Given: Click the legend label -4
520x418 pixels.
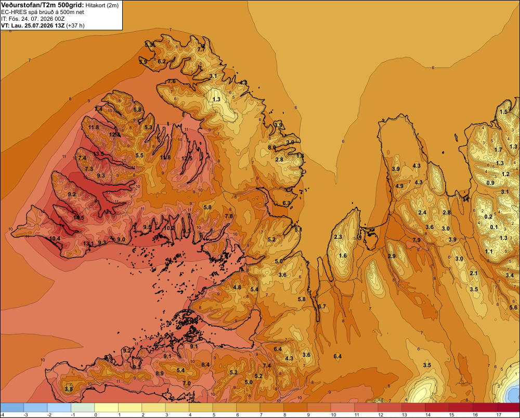Looking at the screenshot, I should point(2,415).
